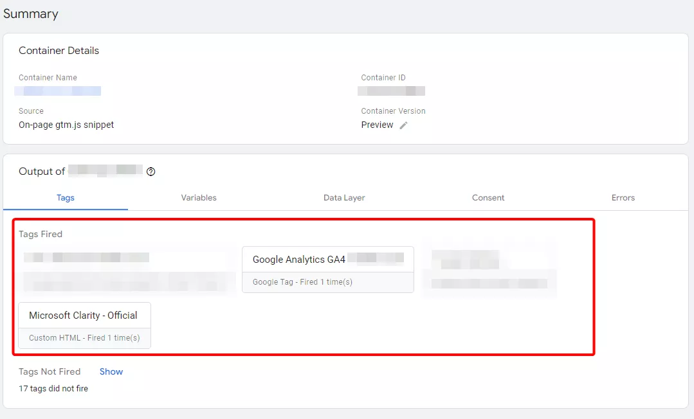Select Custom HTML - Fired 1 time(s) text
The height and width of the screenshot is (419, 694).
pos(84,337)
